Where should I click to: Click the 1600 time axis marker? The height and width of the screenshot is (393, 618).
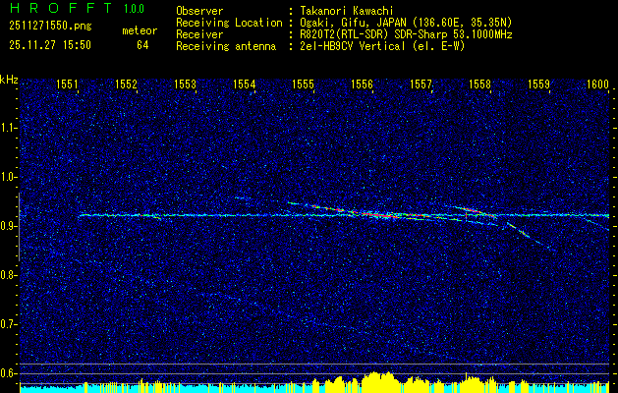point(598,84)
